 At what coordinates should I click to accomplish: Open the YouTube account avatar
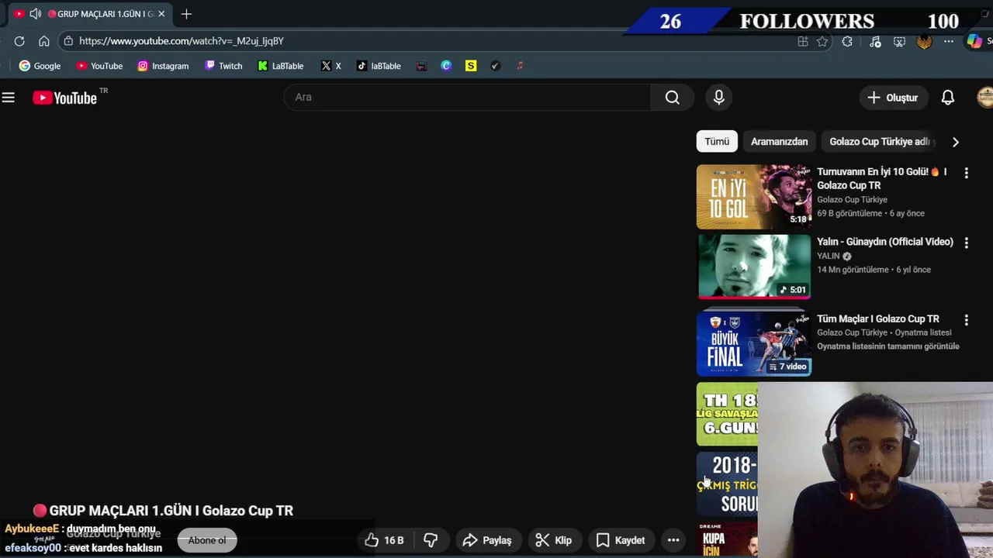[x=985, y=98]
